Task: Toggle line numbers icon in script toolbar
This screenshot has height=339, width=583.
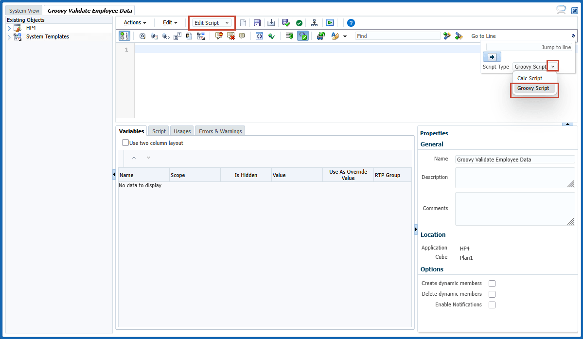Action: [x=124, y=36]
